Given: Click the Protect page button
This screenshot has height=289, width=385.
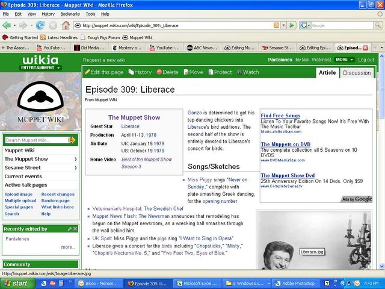Looking at the screenshot, I should [220, 72].
